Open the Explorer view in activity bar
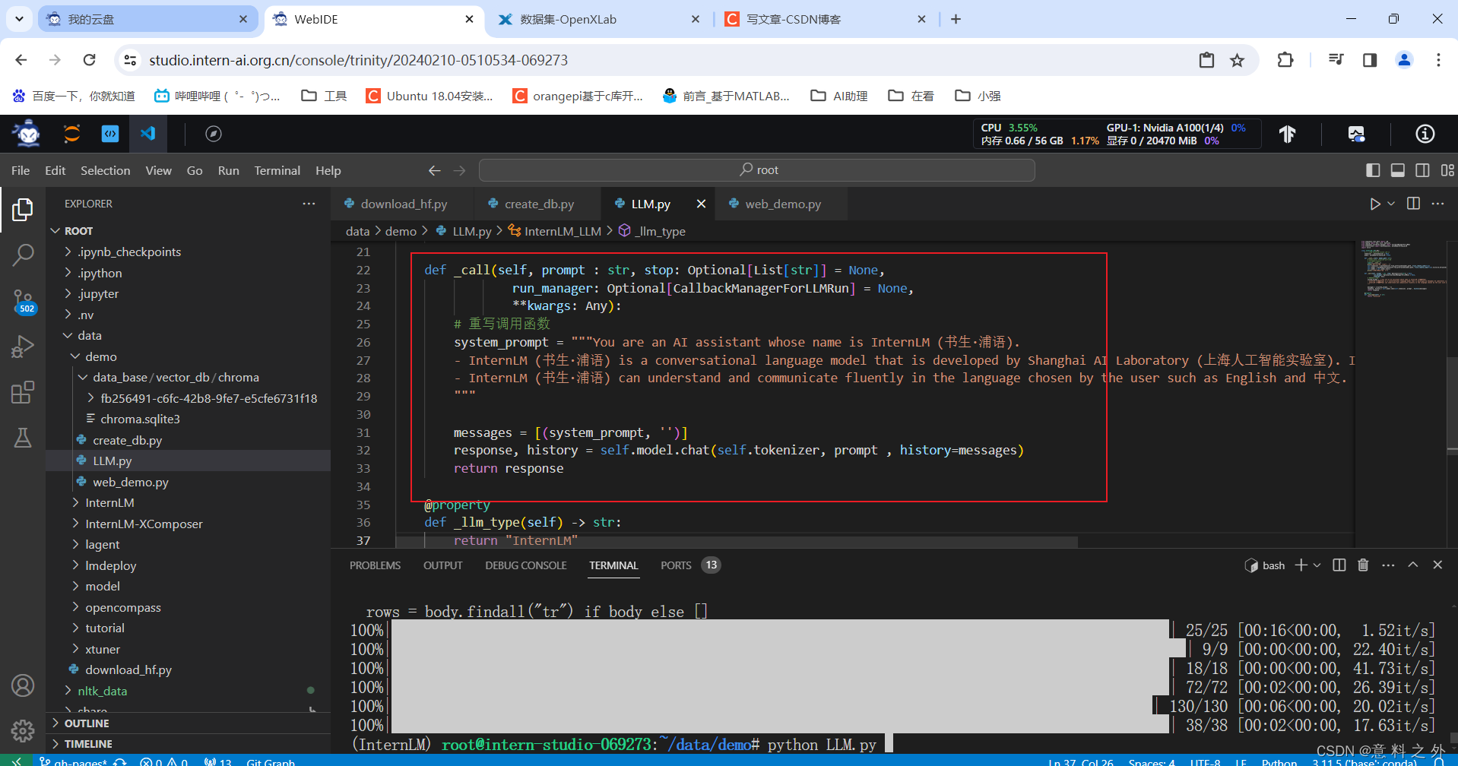1458x766 pixels. click(23, 209)
